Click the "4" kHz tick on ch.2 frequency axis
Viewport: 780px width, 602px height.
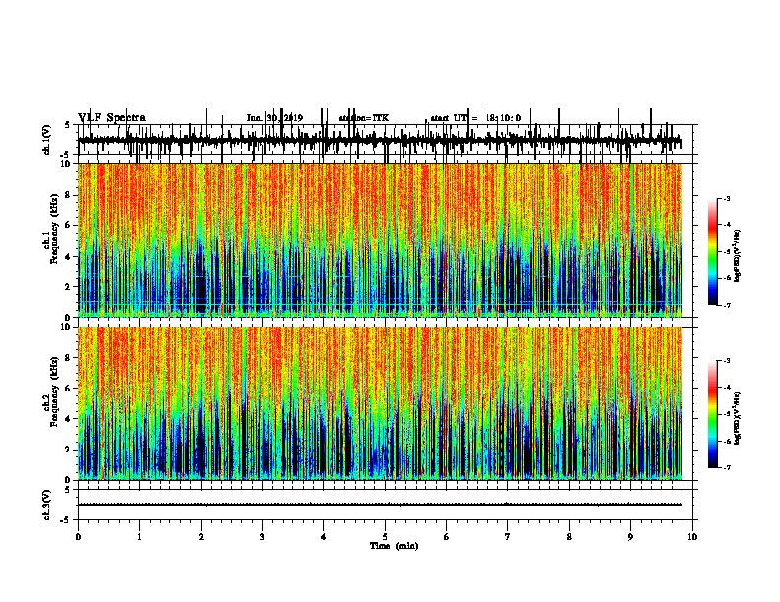pos(69,419)
